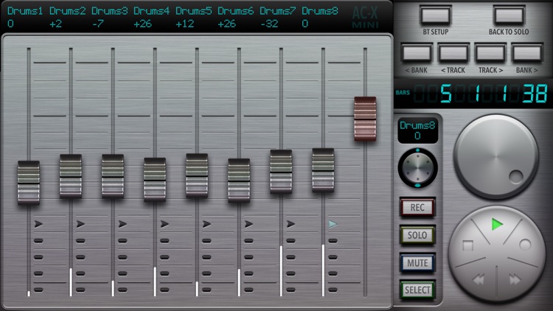The height and width of the screenshot is (311, 553).
Task: Click the Drums1 fader cap
Action: (x=29, y=183)
